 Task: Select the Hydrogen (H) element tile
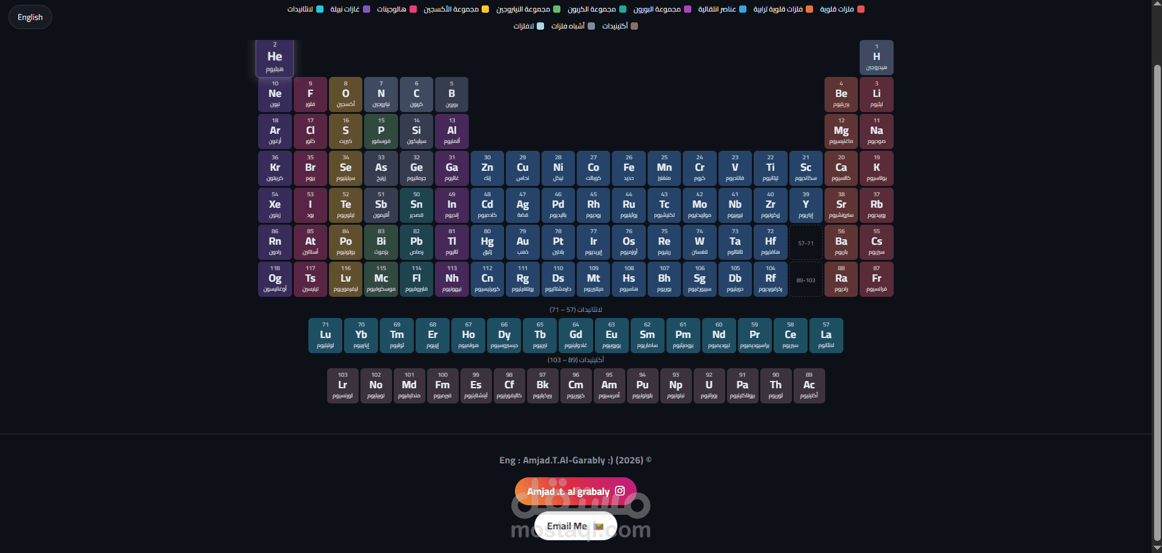click(x=876, y=58)
